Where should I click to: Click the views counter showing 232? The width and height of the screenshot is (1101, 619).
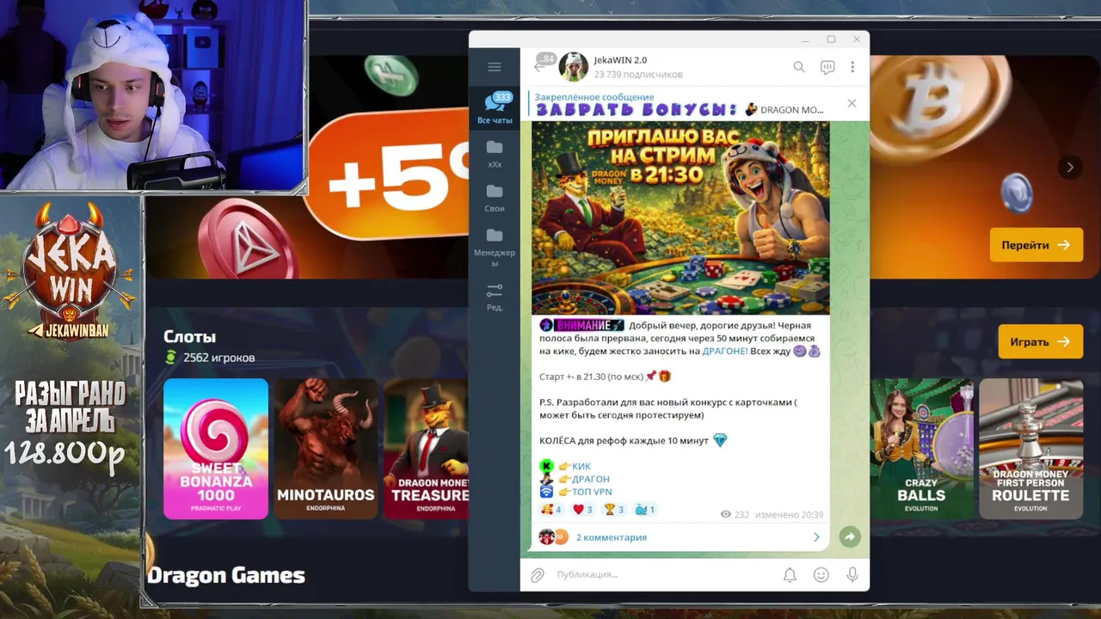tap(735, 514)
